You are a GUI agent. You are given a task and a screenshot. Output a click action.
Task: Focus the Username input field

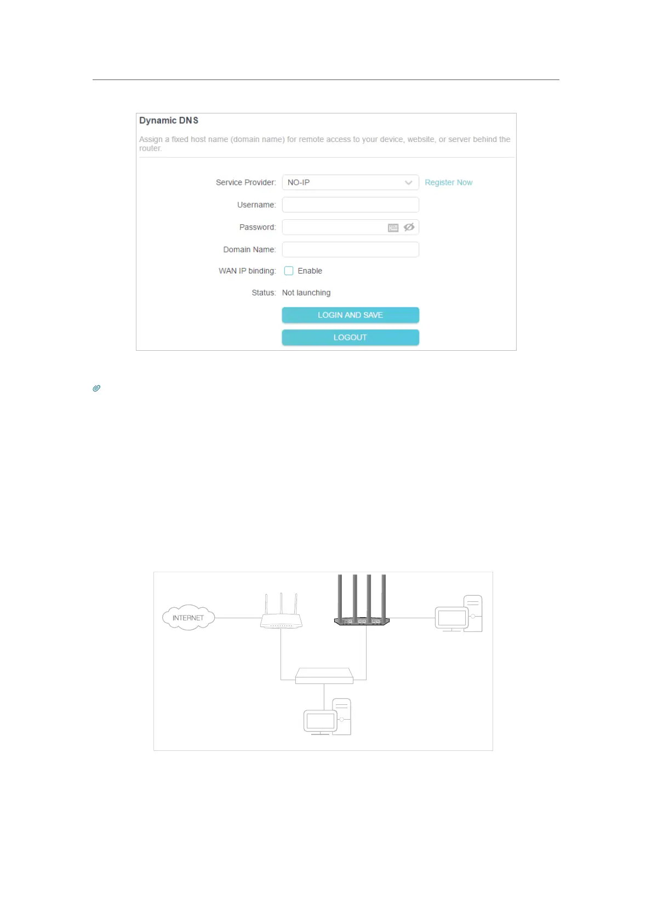[350, 205]
